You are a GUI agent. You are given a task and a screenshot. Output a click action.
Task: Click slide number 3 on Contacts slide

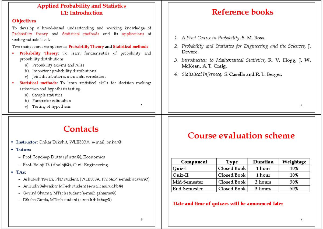pos(142,220)
